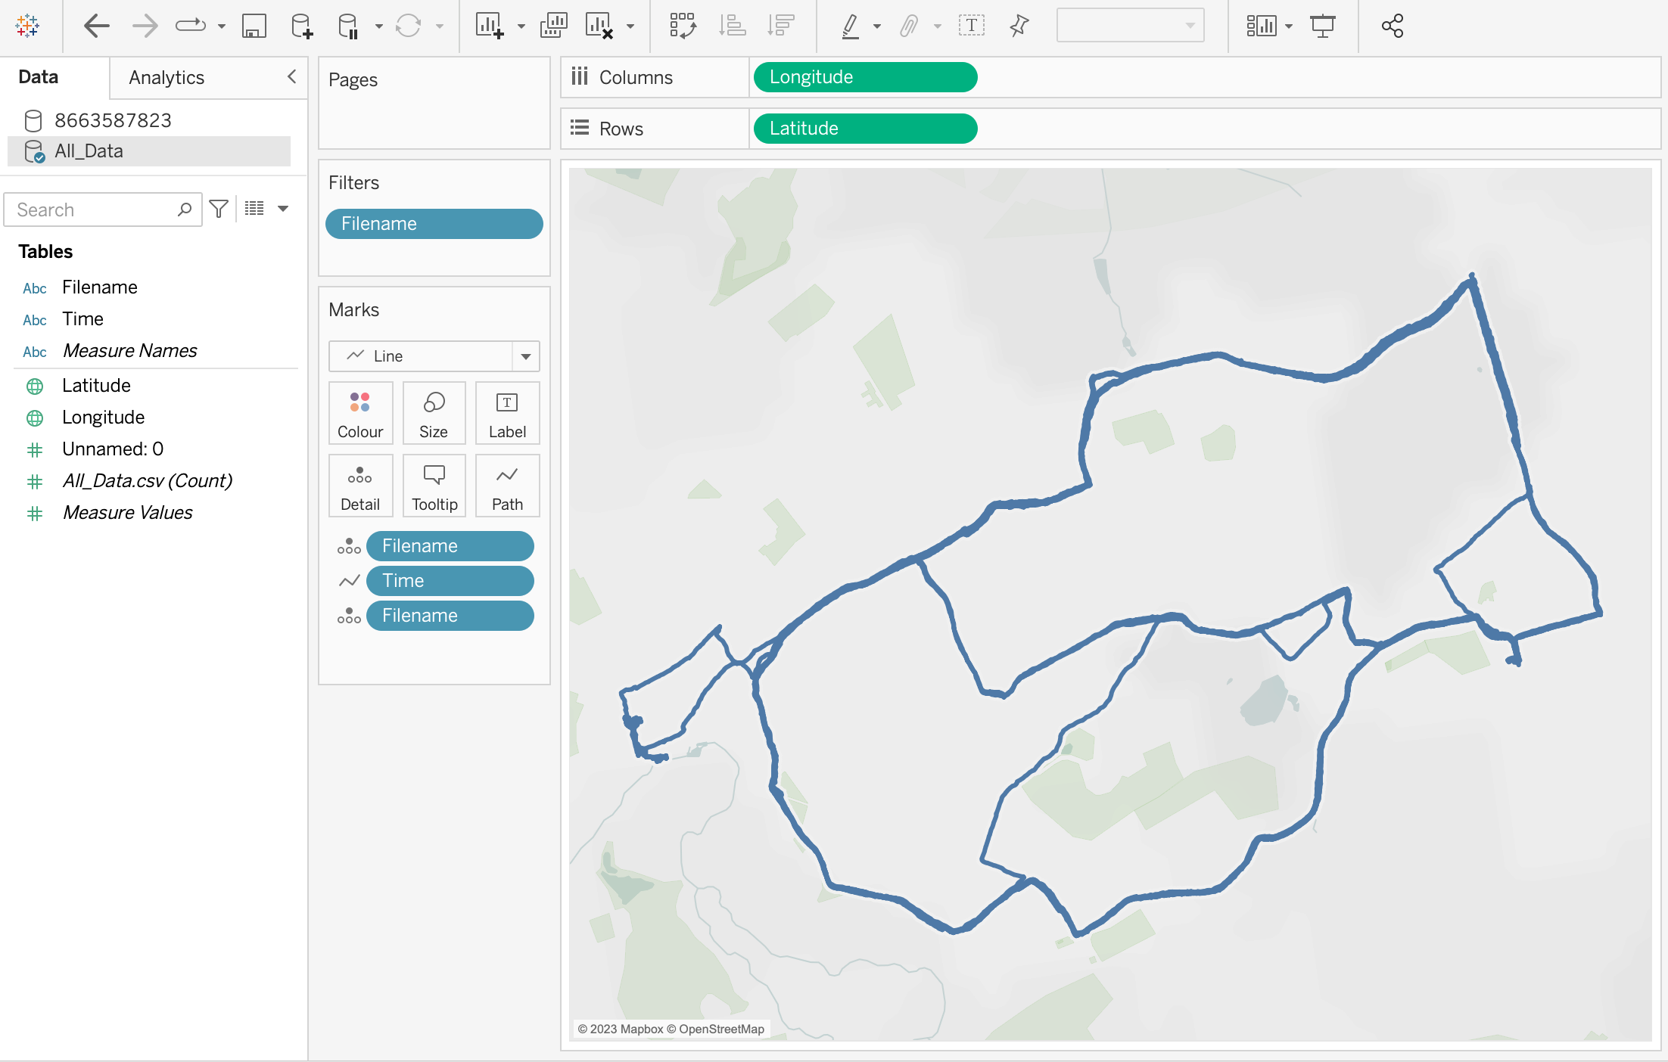Image resolution: width=1668 pixels, height=1062 pixels.
Task: Click the Save workbook icon
Action: point(254,26)
